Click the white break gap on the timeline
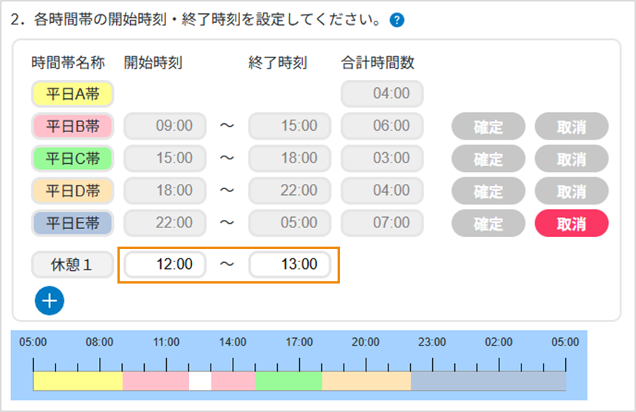Screen dimensions: 636x412 pyautogui.click(x=200, y=381)
